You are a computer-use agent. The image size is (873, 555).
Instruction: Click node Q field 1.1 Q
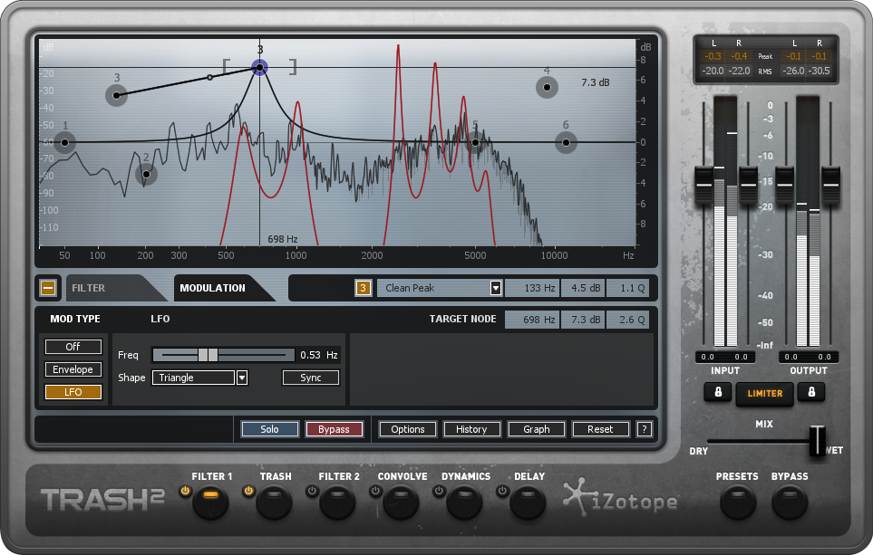[x=628, y=288]
